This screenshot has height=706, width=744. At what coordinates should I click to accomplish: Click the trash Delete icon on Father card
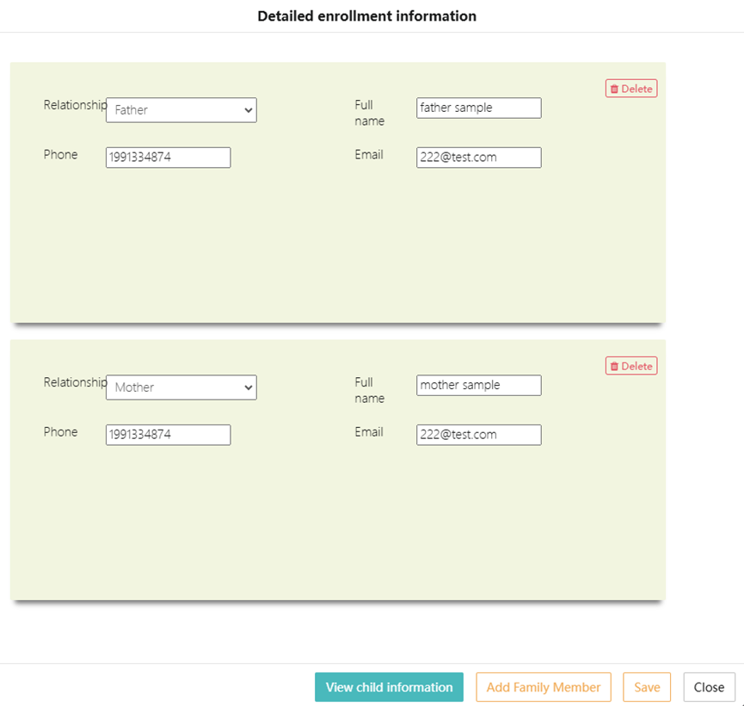pyautogui.click(x=614, y=89)
